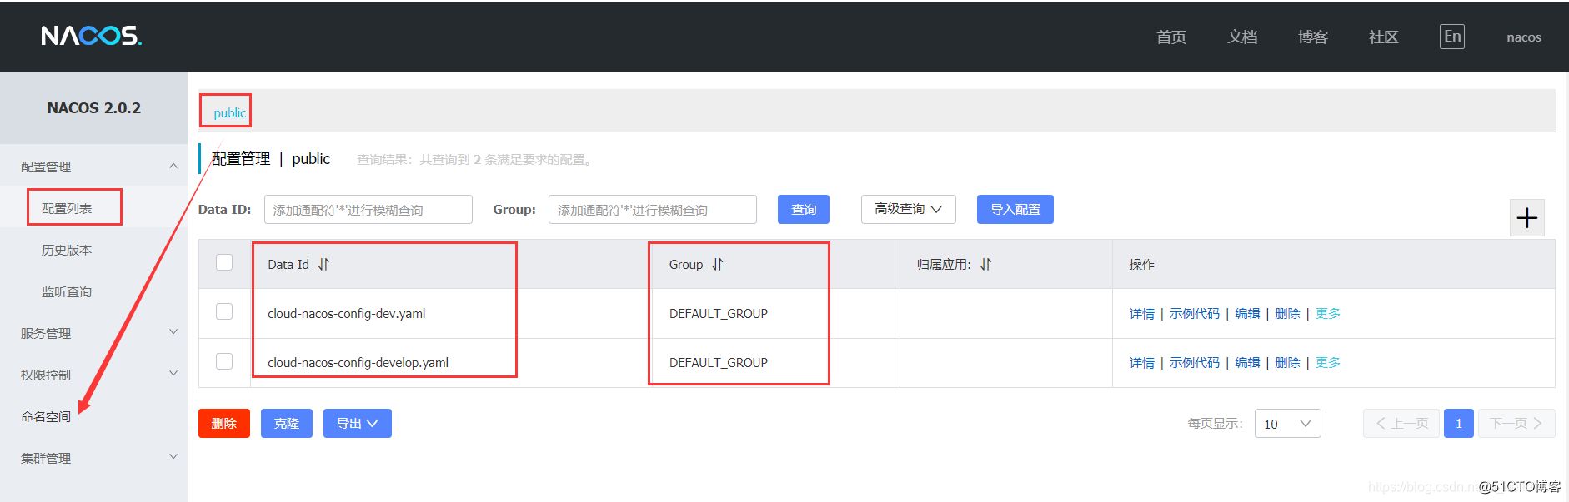
Task: Check the cloud-nacos-config-dev.yaml row checkbox
Action: point(224,312)
